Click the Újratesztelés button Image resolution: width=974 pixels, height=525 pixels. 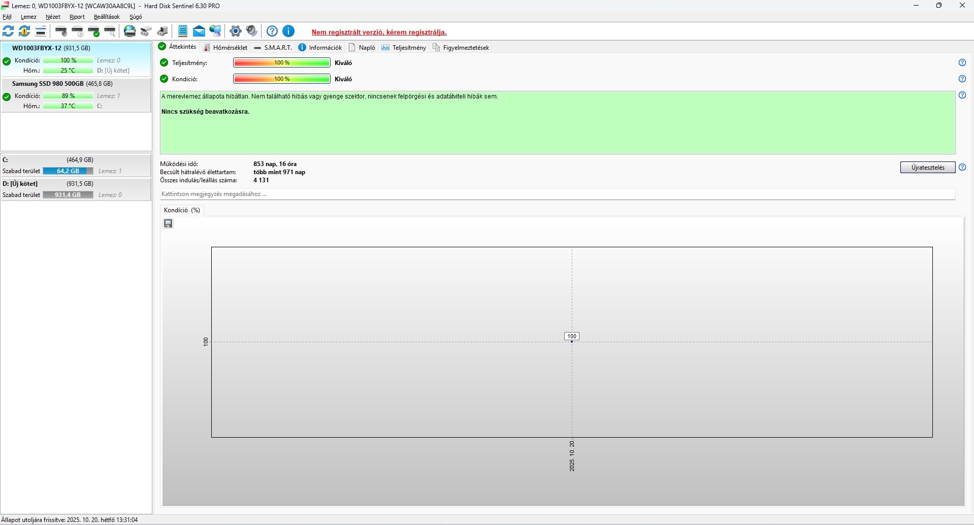tap(928, 168)
